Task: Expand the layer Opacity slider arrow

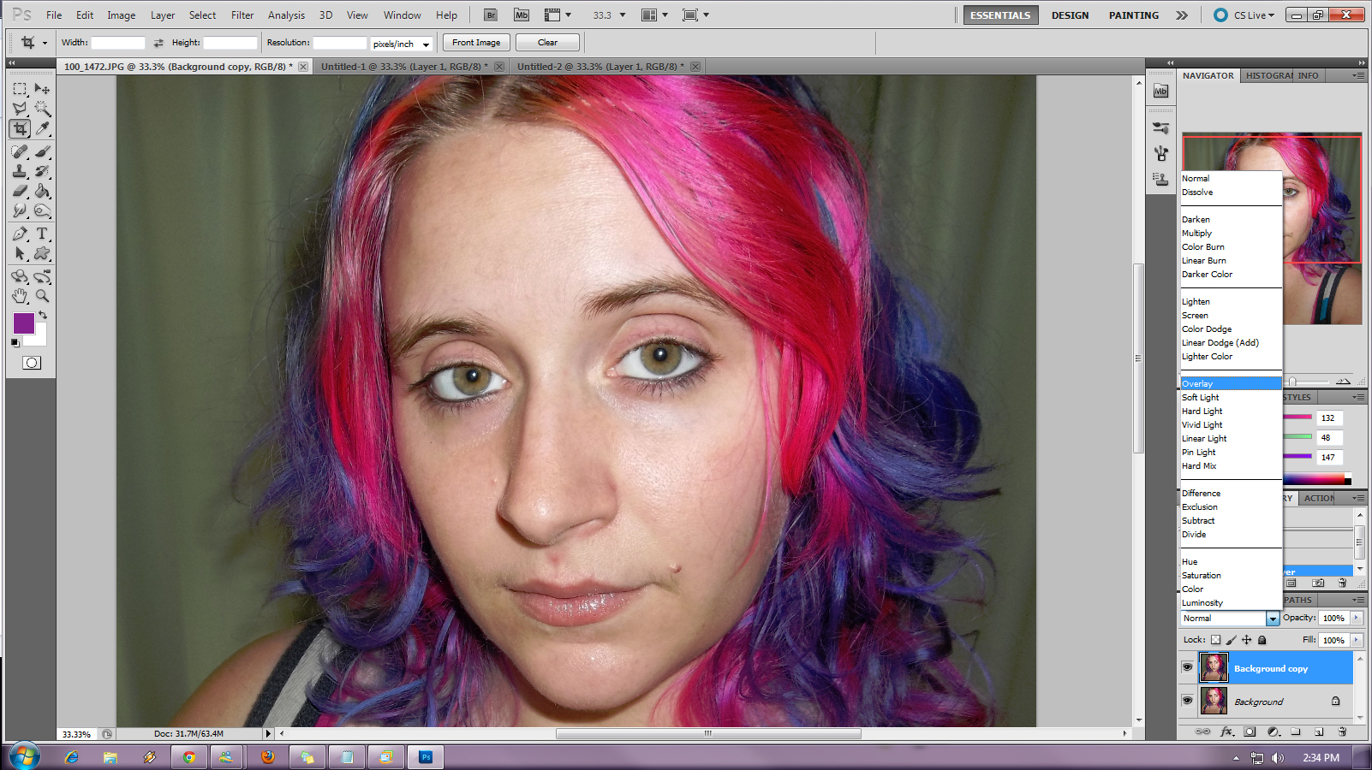Action: coord(1357,618)
